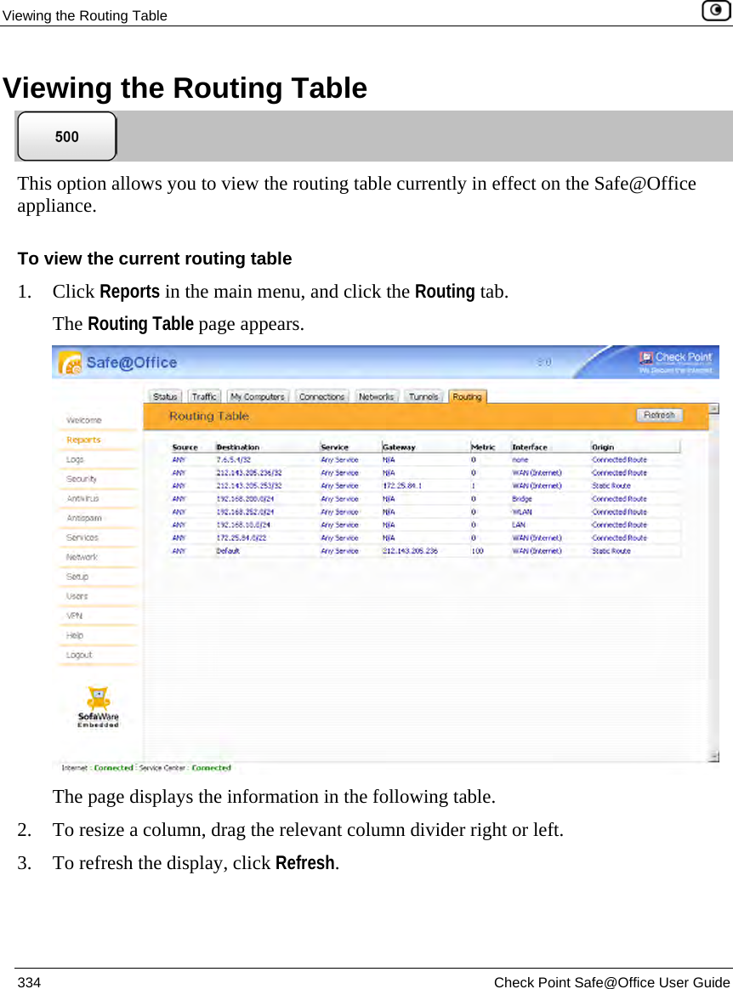
Task: Click the Safe@Office logo icon
Action: pos(70,363)
